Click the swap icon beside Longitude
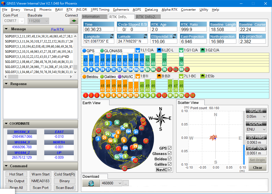The image size is (272, 194). pyautogui.click(x=112, y=36)
